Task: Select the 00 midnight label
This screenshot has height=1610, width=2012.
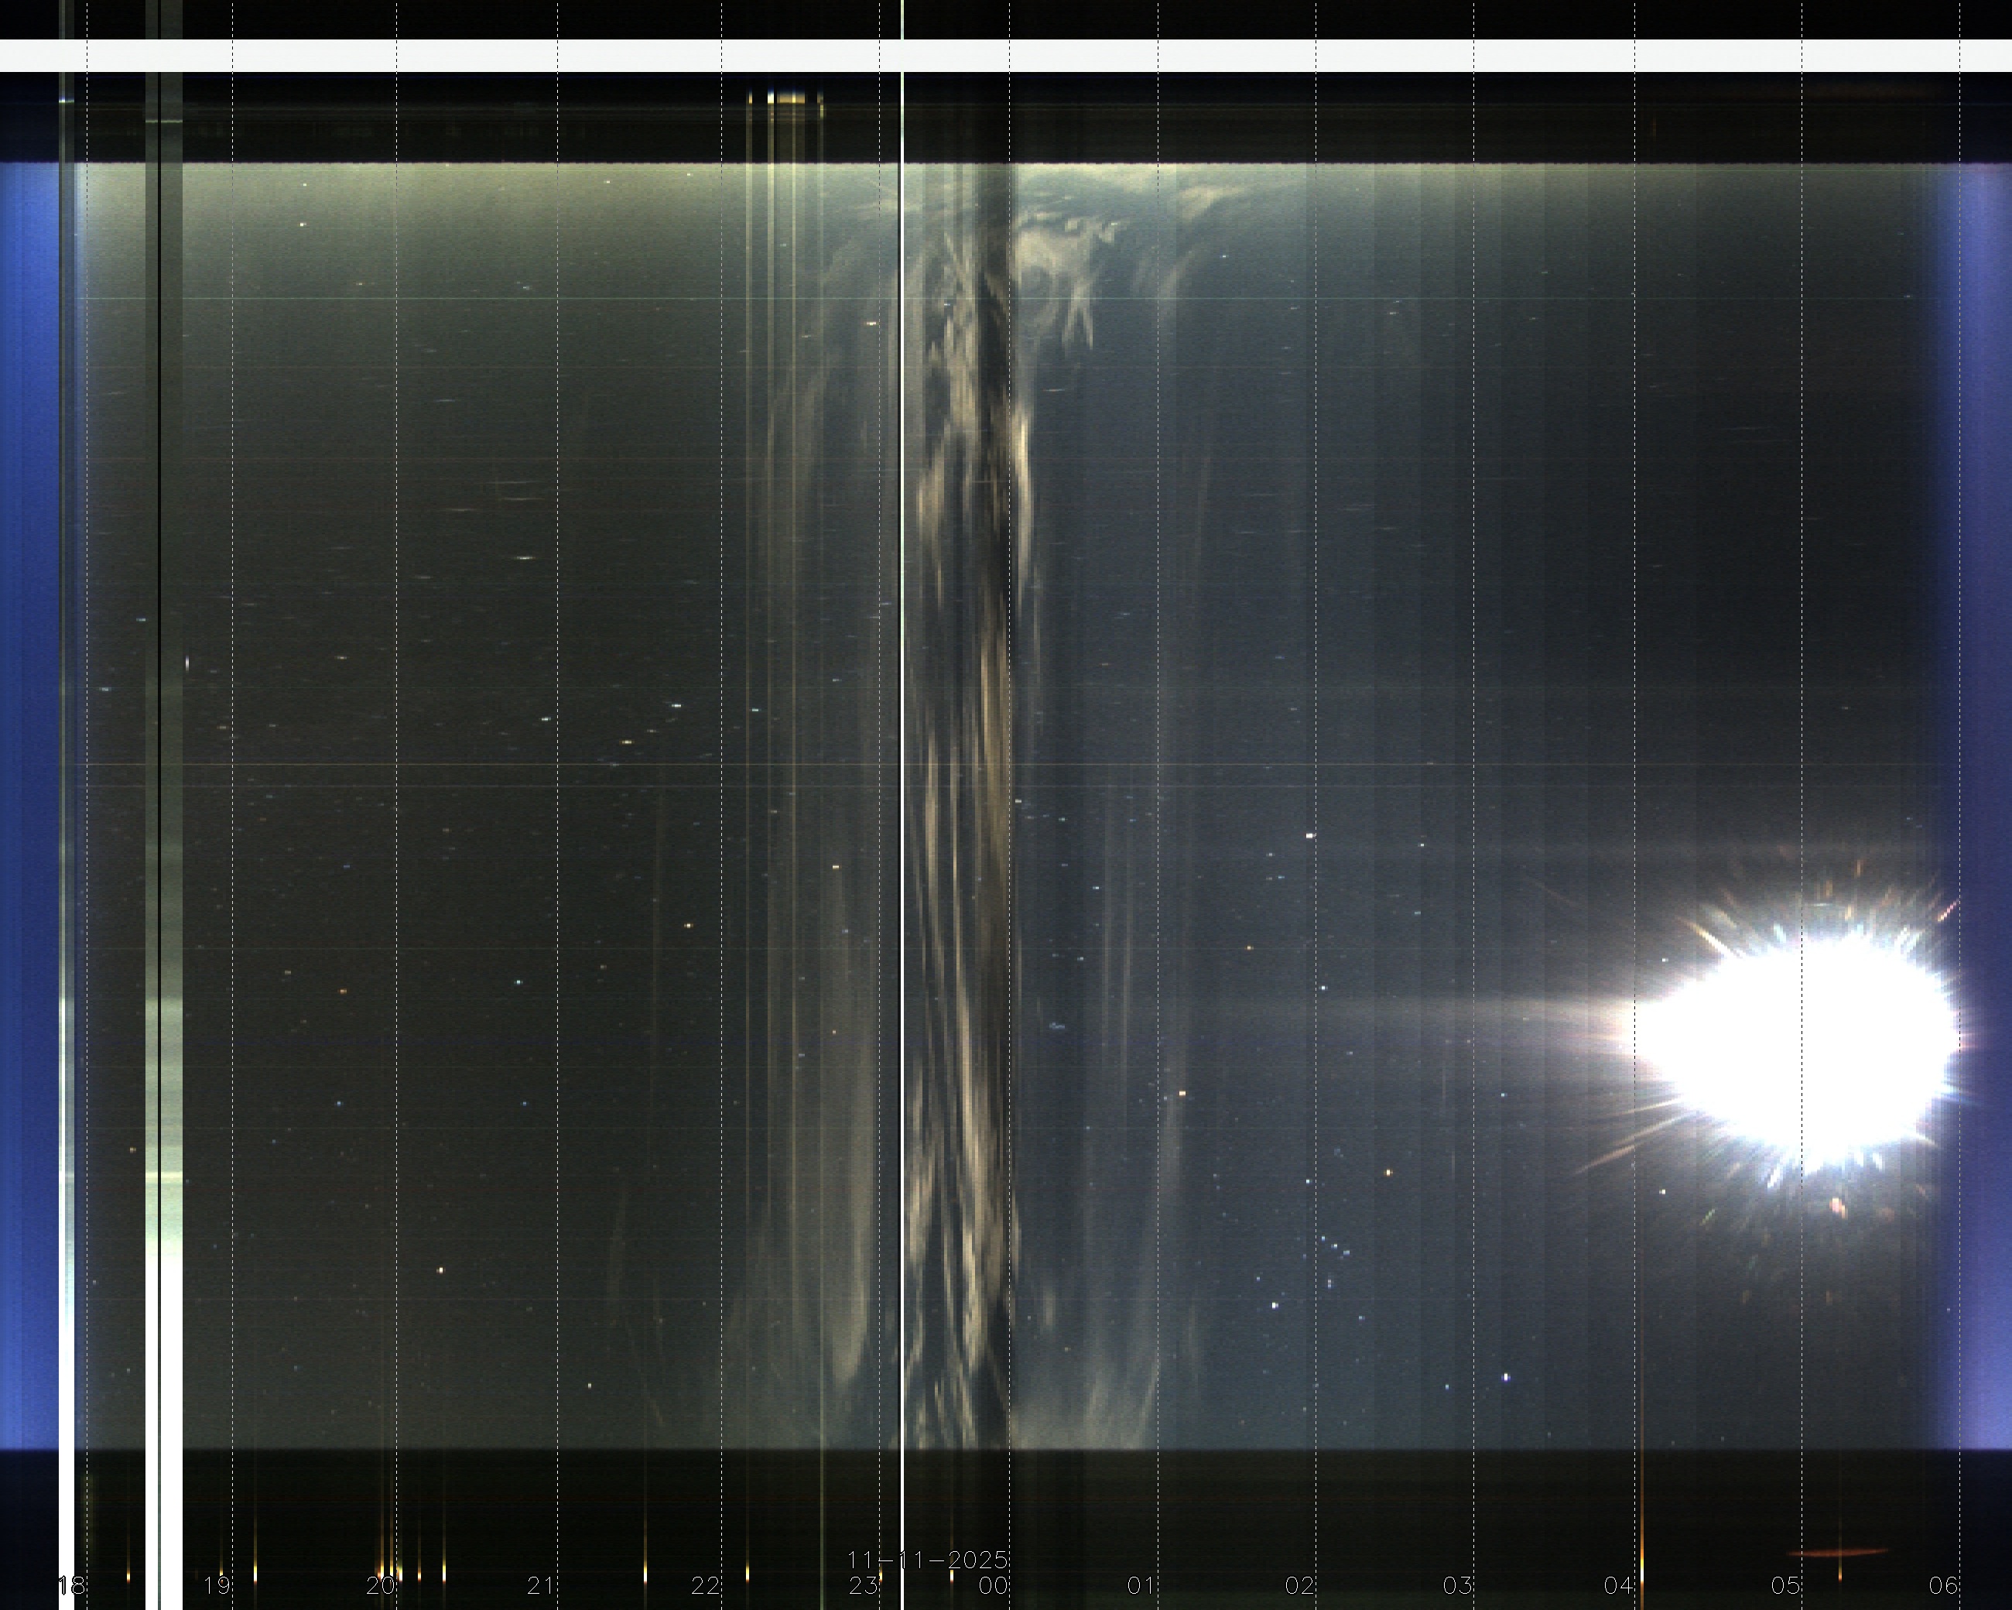Action: point(994,1586)
